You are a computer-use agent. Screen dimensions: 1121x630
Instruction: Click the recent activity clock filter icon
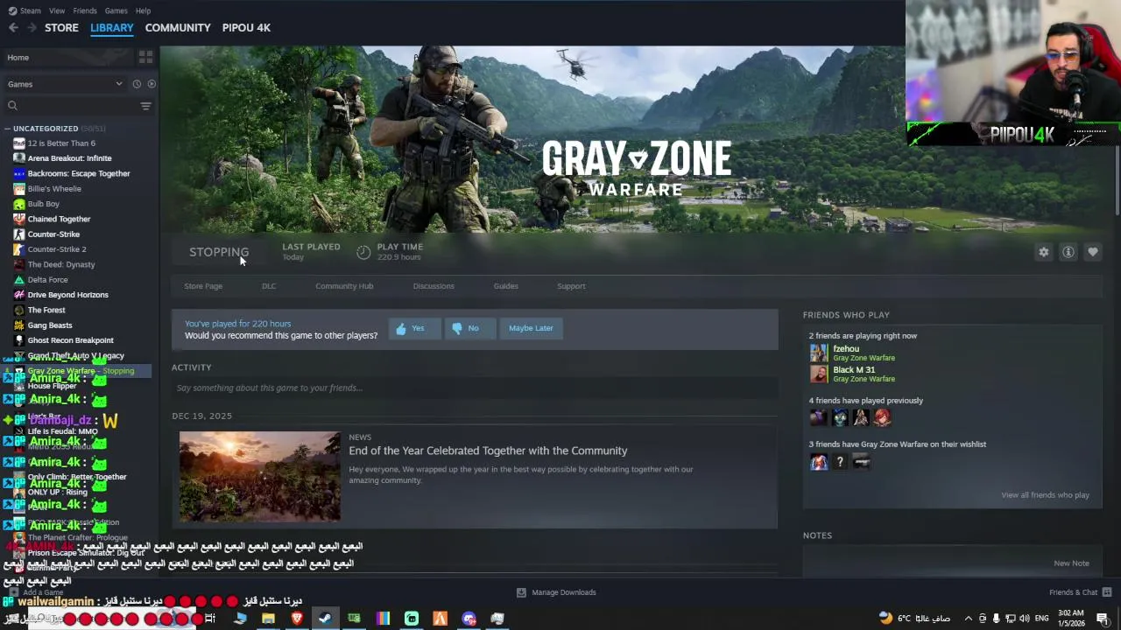pos(137,84)
